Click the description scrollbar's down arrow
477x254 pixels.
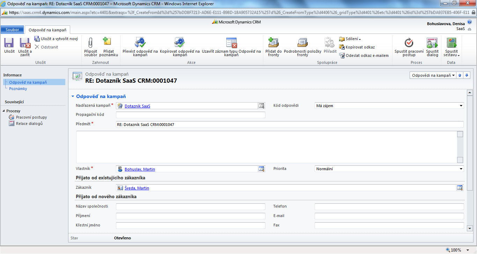pyautogui.click(x=460, y=160)
